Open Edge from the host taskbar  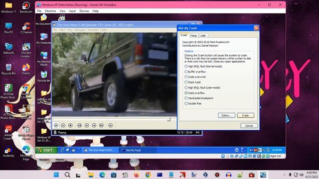click(102, 175)
